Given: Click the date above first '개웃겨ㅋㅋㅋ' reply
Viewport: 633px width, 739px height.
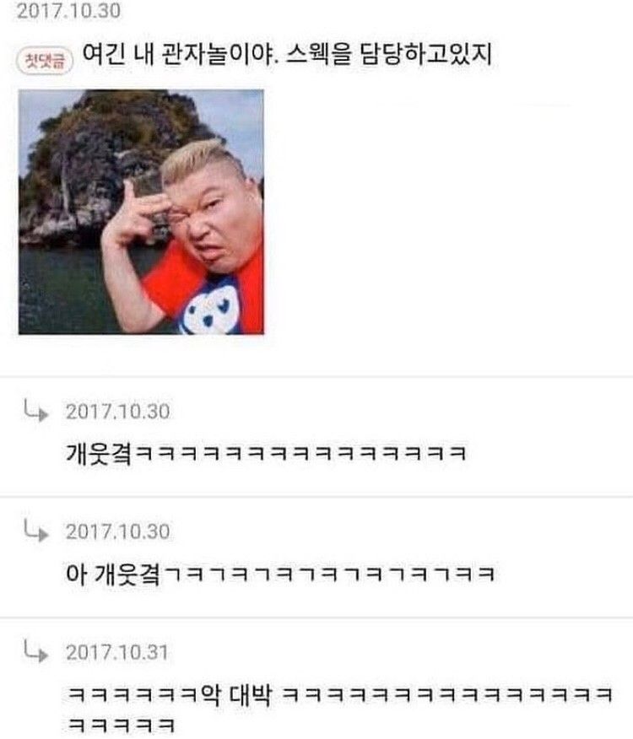Looking at the screenshot, I should tap(117, 412).
